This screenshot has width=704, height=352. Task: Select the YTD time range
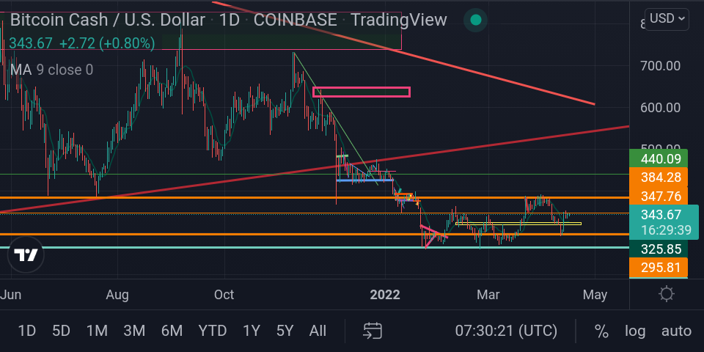213,331
